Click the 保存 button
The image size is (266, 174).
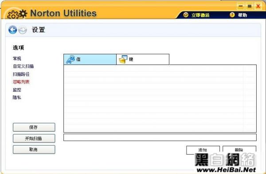[34, 127]
